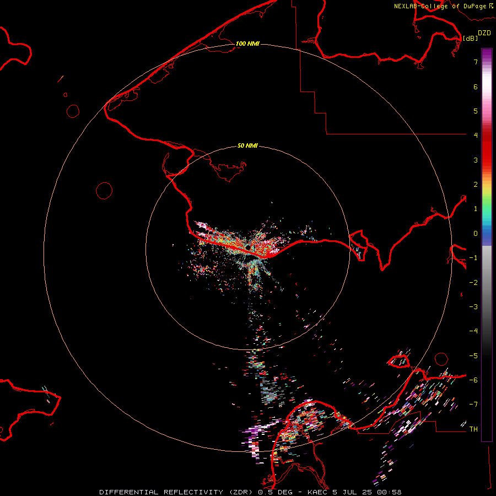Screen dimensions: 496x496
Task: Click the 50 NMI range ring label
Action: 247,145
